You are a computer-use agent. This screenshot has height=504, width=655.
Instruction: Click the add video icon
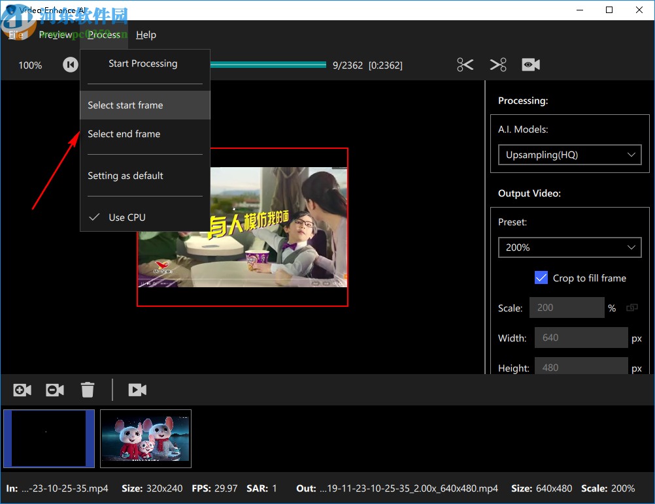click(x=22, y=389)
